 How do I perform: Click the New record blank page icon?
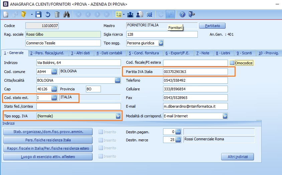point(6,14)
